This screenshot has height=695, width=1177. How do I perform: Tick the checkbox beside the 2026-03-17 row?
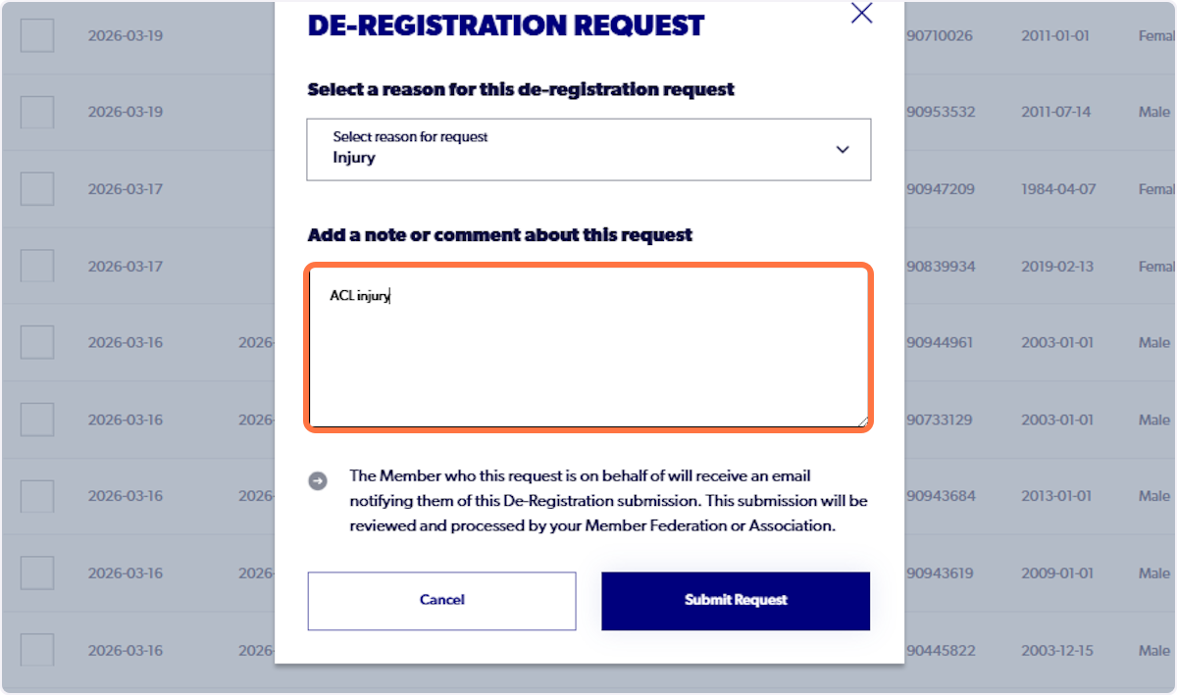point(36,188)
